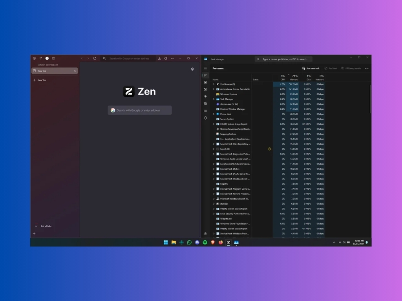Viewport: 402px width, 301px height.
Task: Open Spotify from taskbar
Action: 205,242
